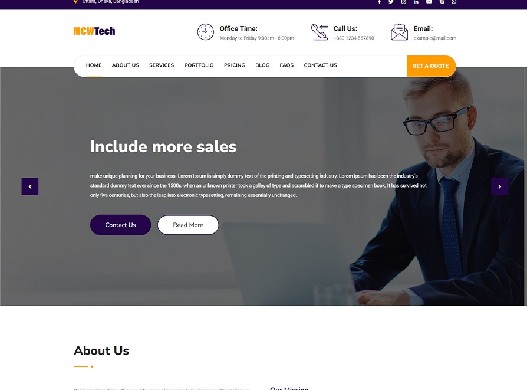Open the Skype social icon

point(442,2)
